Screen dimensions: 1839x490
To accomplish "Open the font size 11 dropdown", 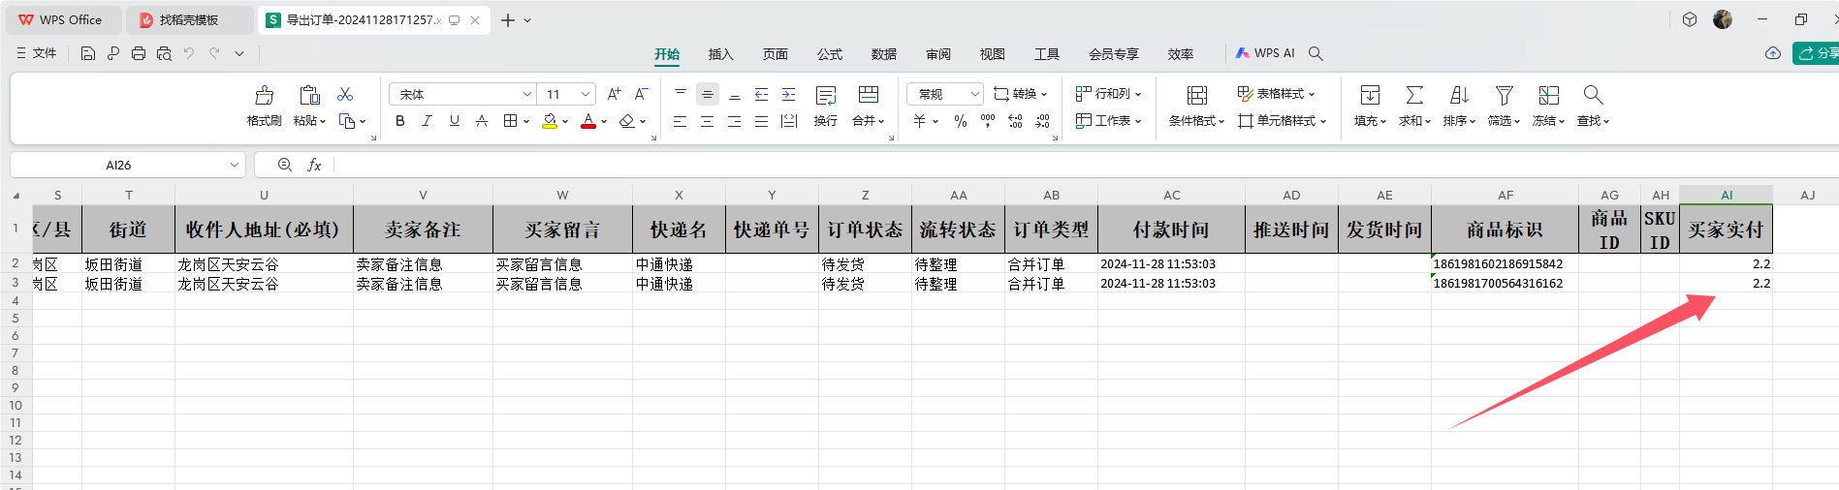I will (586, 94).
